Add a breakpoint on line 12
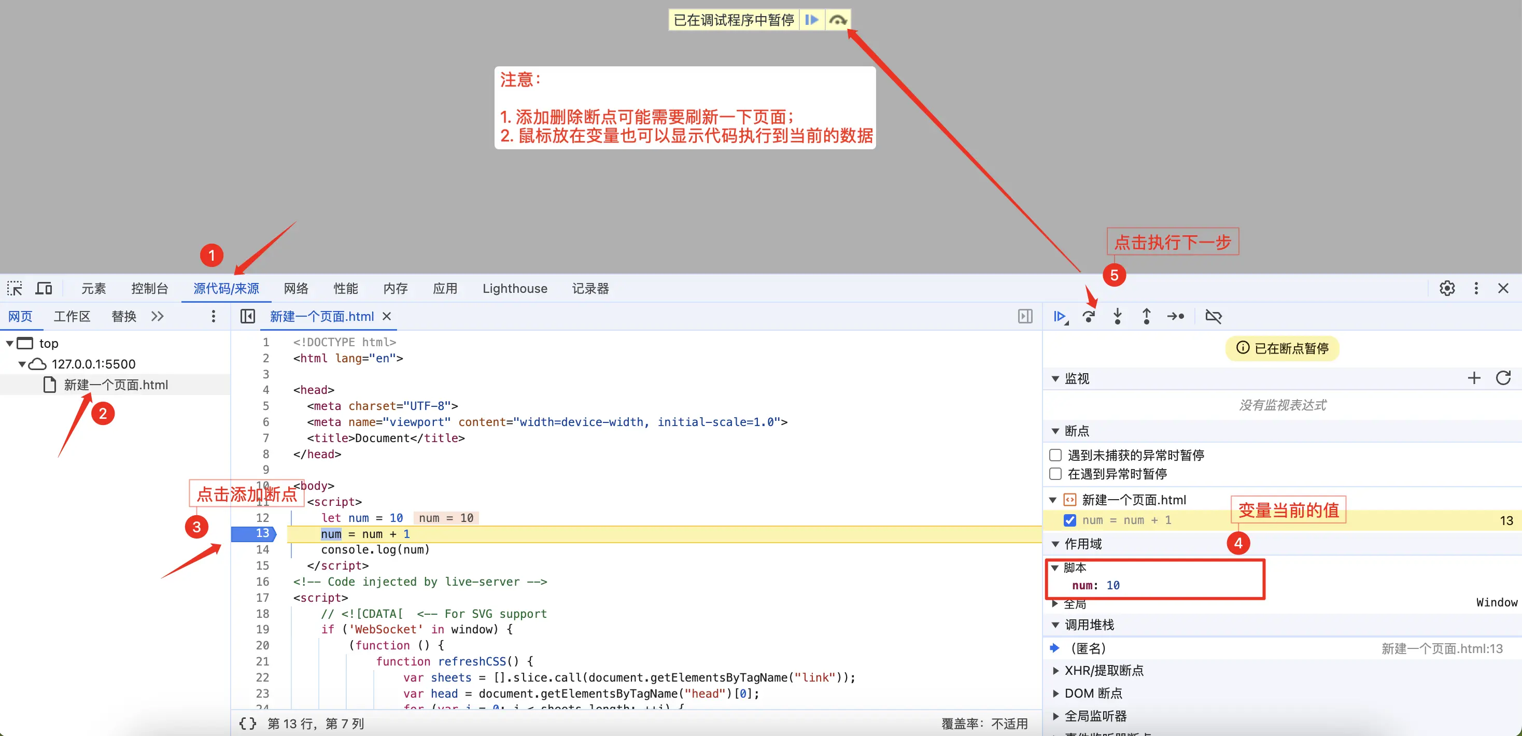The width and height of the screenshot is (1522, 736). 262,517
